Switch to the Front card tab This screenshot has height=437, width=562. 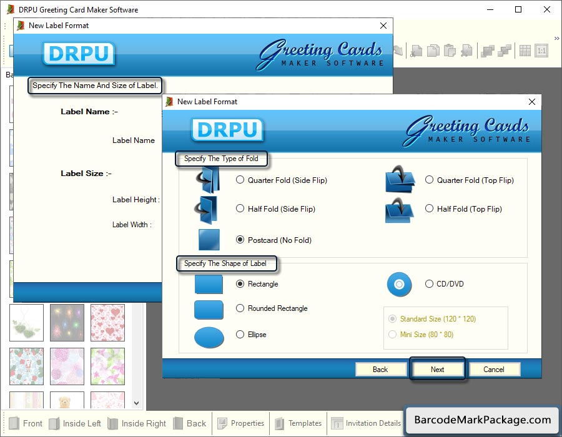click(x=26, y=423)
